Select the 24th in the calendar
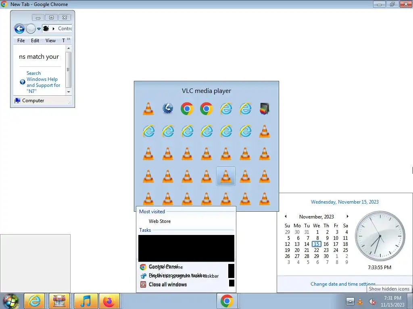The width and height of the screenshot is (413, 309). 336,250
